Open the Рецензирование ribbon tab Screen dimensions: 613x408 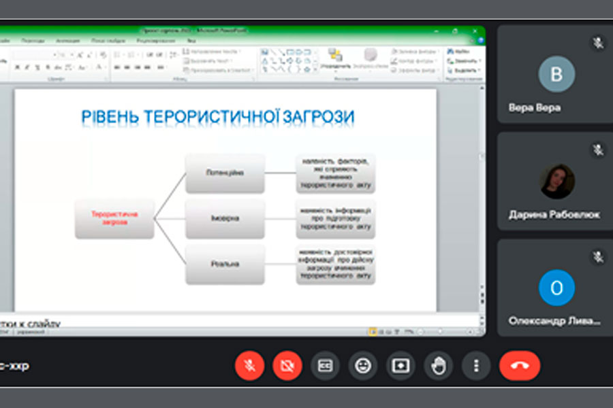point(155,41)
